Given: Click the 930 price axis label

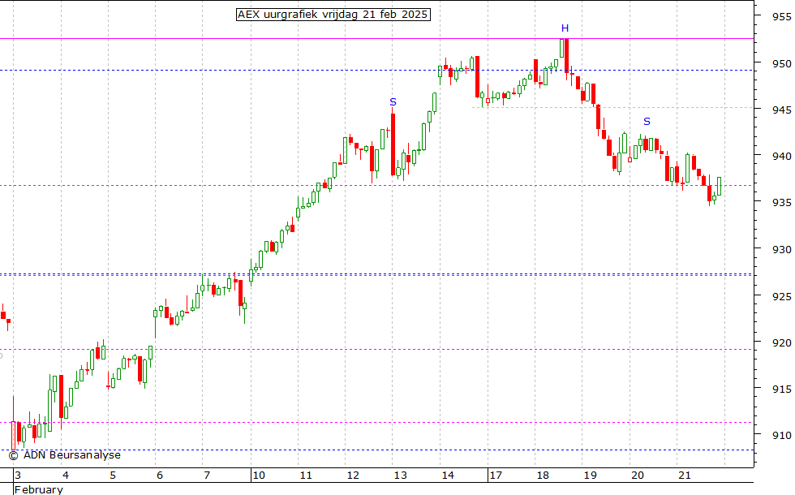Looking at the screenshot, I should pyautogui.click(x=781, y=250).
